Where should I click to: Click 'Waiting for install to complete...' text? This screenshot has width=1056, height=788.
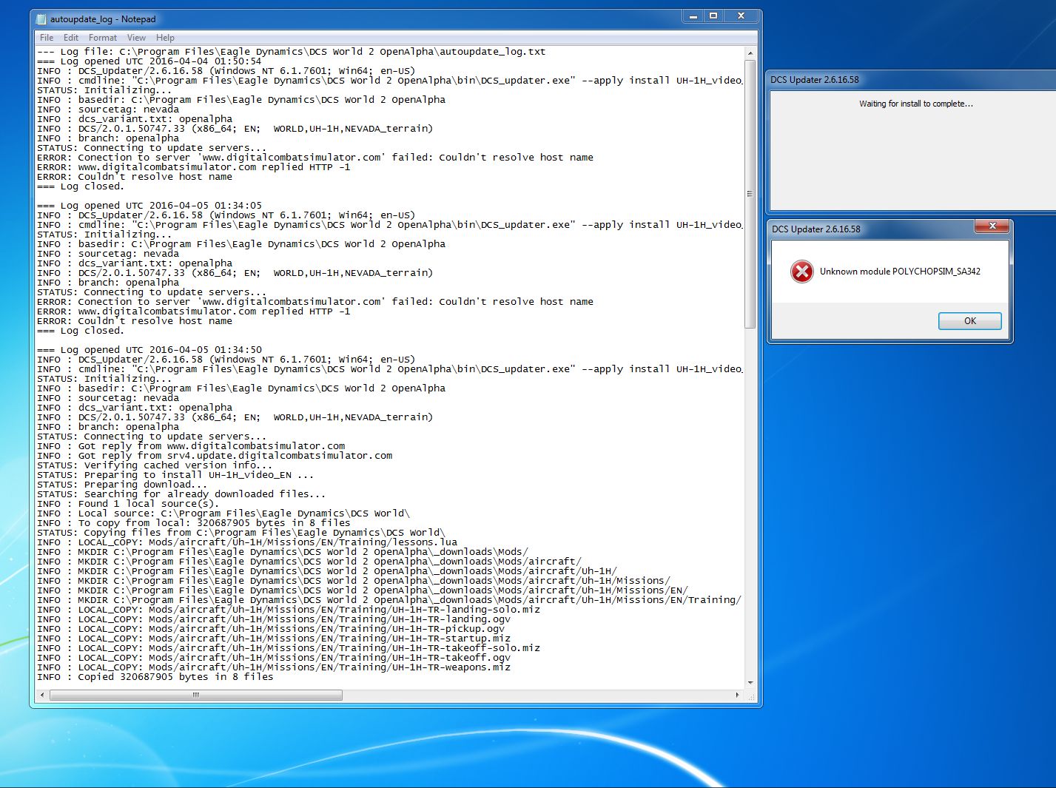[916, 104]
